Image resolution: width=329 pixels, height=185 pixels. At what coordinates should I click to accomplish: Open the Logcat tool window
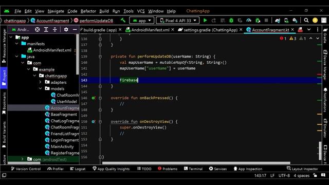78,169
